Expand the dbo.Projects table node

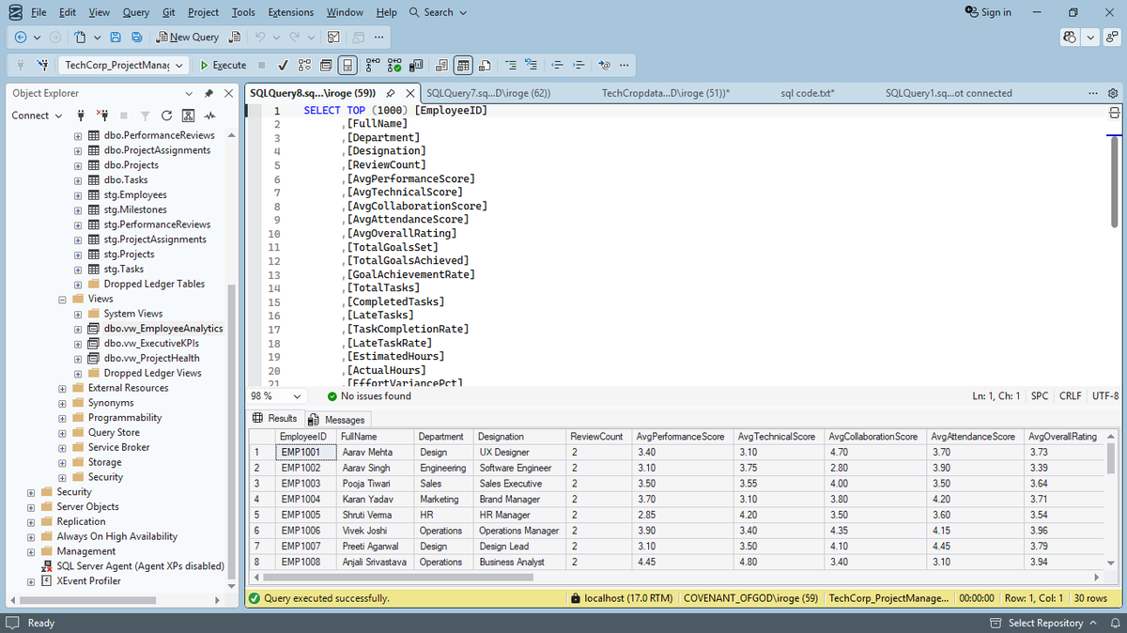pyautogui.click(x=79, y=165)
